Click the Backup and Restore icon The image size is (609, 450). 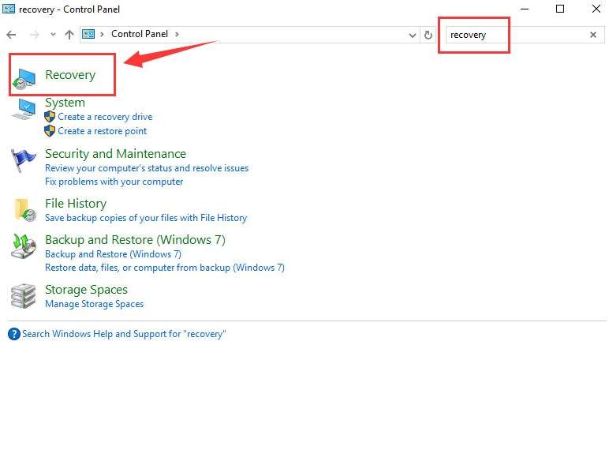(x=24, y=246)
